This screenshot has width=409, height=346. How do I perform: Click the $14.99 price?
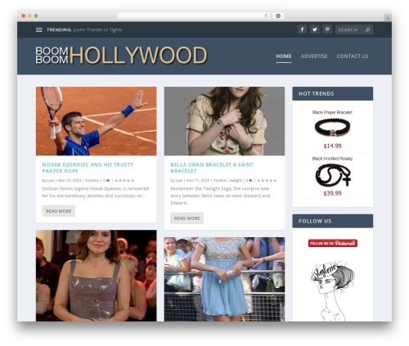pos(332,146)
